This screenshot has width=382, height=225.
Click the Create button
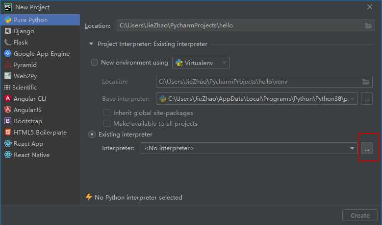360,215
